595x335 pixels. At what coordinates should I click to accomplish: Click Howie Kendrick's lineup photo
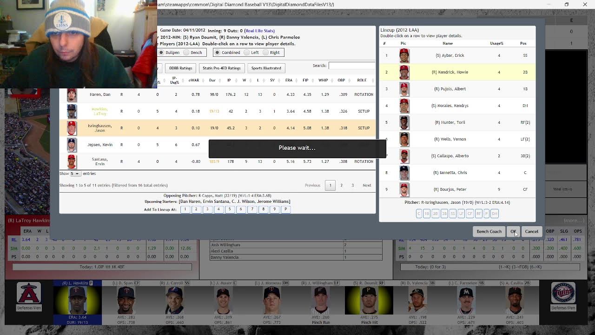click(404, 72)
